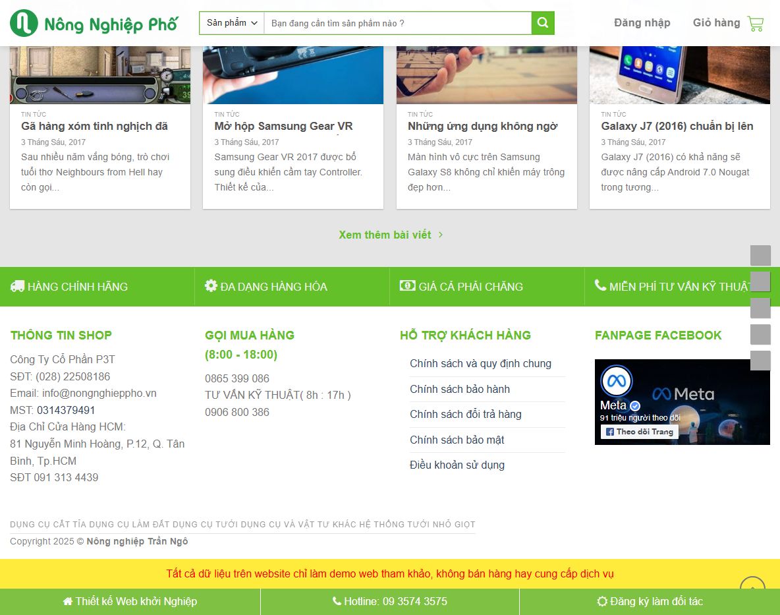The image size is (780, 615).
Task: Click the SĐT (028) 22508186 text
Action: (60, 376)
